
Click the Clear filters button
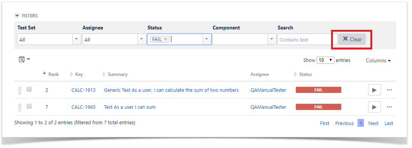352,39
